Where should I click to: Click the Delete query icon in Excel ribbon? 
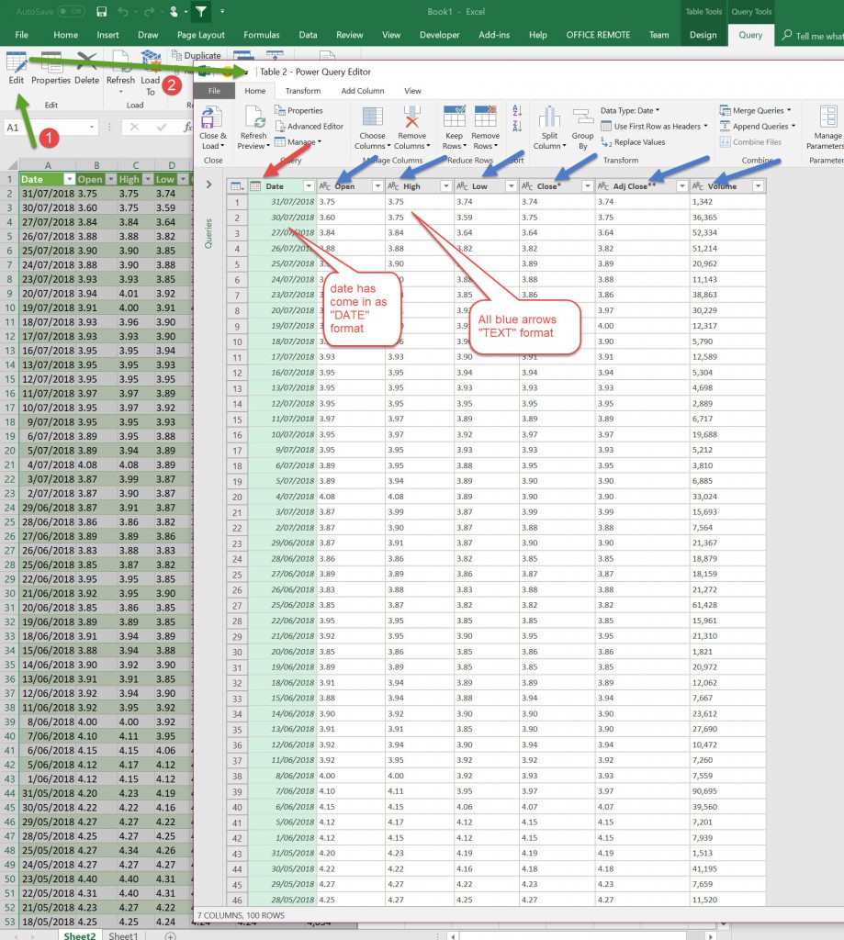pyautogui.click(x=86, y=63)
